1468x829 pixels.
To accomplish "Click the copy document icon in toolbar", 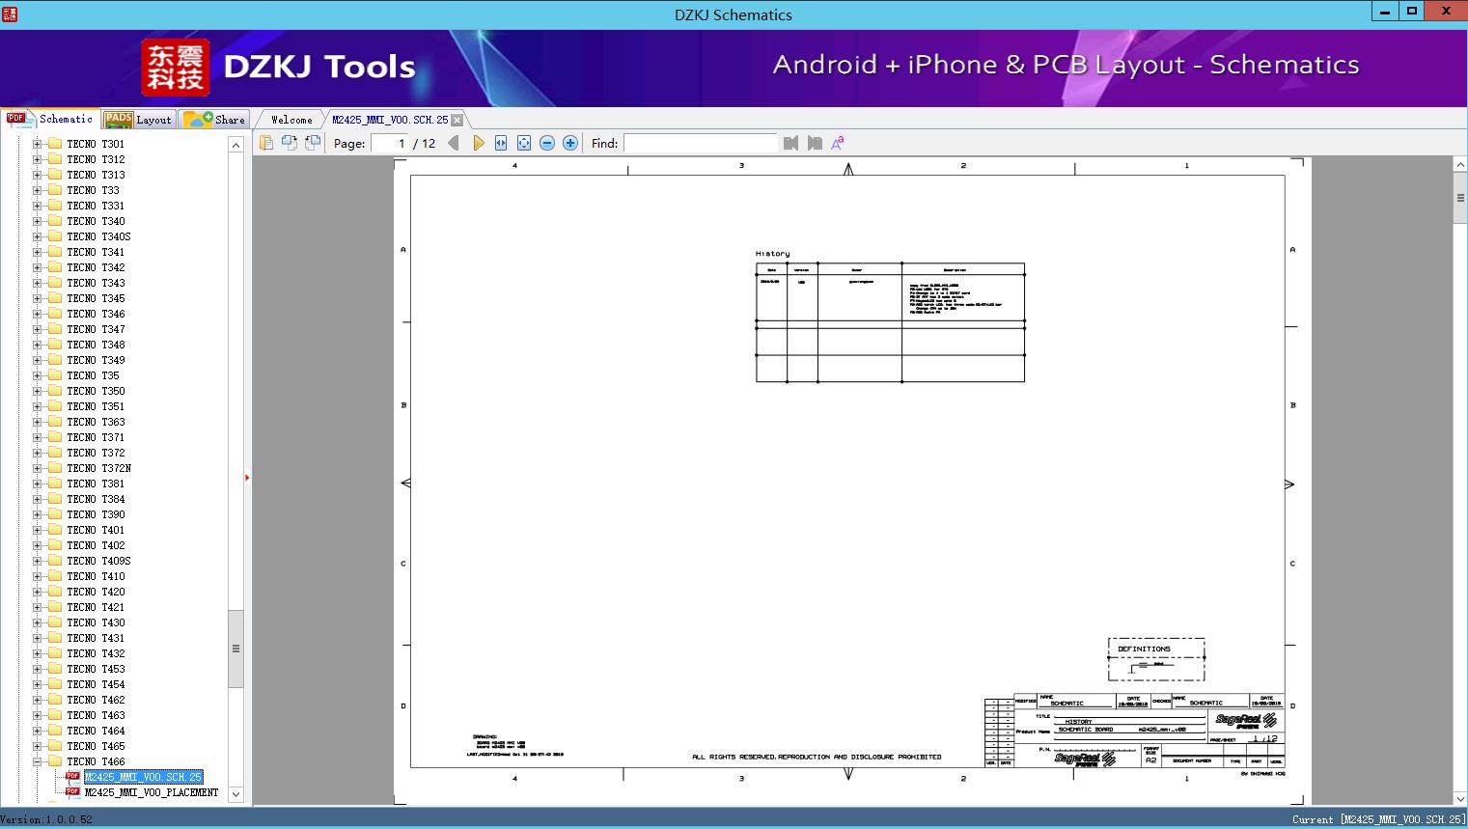I will coord(265,143).
